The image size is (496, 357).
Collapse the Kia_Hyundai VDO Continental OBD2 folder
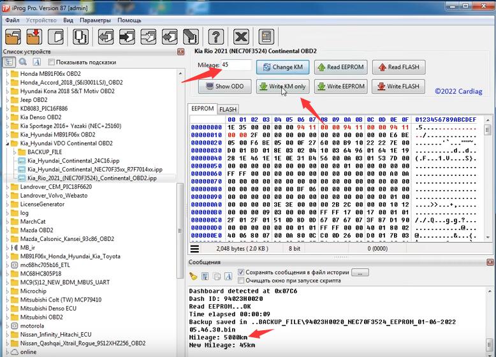(7, 143)
